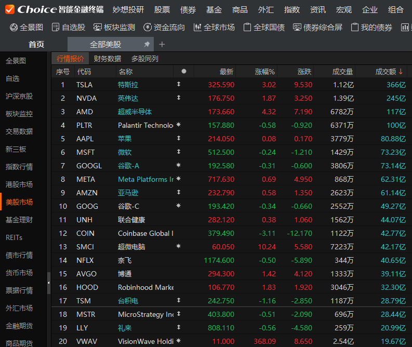Click the star marker in SMCI row
Viewport: 412px width, 347px height.
(179, 246)
